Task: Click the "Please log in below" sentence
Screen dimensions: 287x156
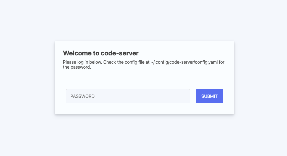Action: coord(82,62)
